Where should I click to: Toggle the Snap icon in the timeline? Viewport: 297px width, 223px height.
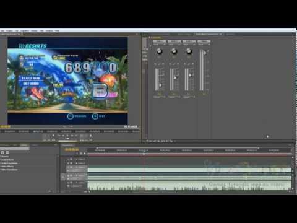point(77,154)
